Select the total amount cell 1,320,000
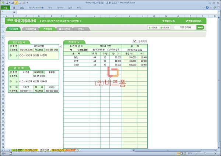This screenshot has width=221, height=156. (76, 50)
